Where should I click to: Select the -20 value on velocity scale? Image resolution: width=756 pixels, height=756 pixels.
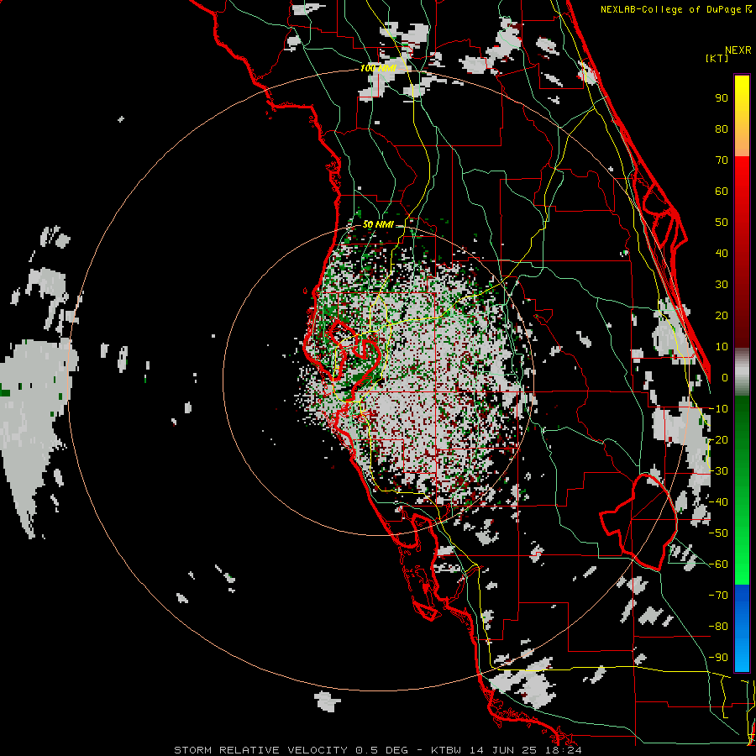pos(718,439)
